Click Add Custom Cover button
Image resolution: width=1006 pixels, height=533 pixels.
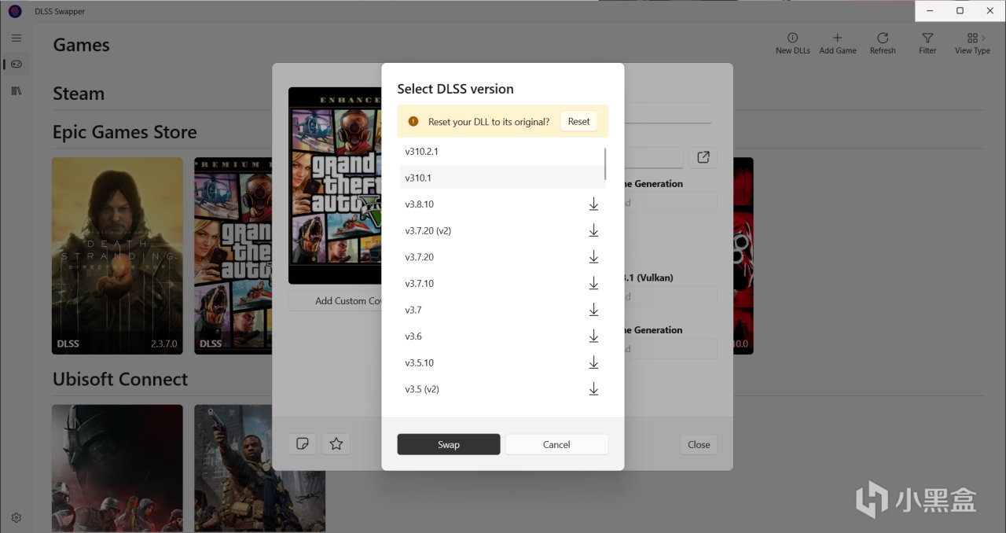point(336,301)
